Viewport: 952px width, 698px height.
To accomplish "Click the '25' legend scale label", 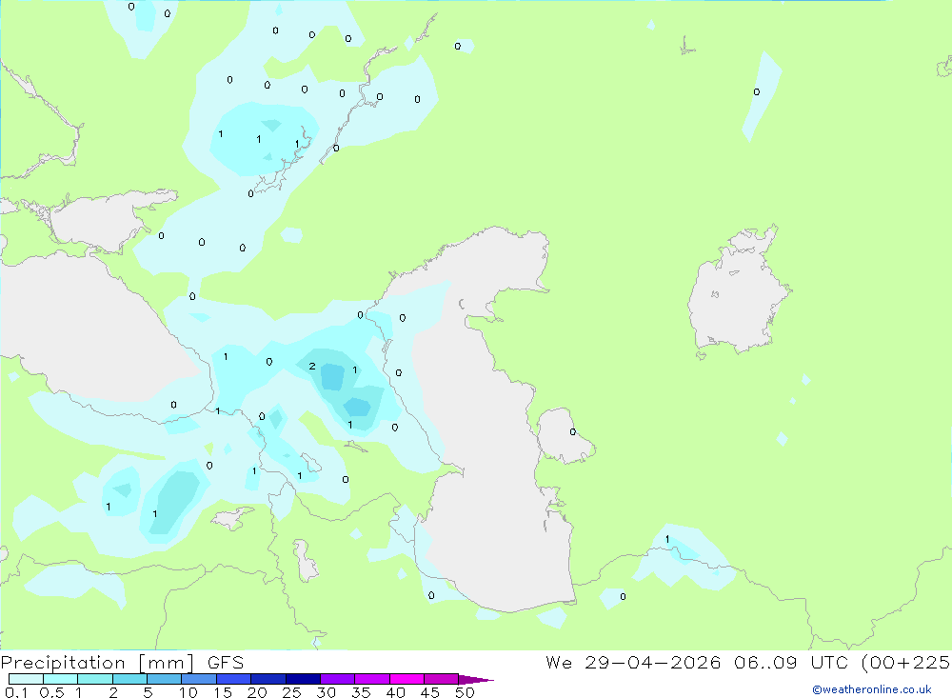I will click(x=291, y=692).
